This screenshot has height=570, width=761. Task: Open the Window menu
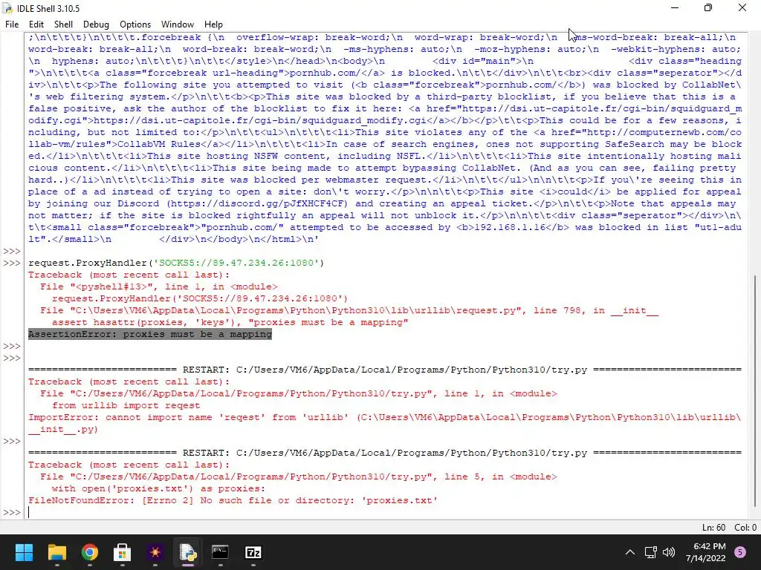click(x=177, y=24)
